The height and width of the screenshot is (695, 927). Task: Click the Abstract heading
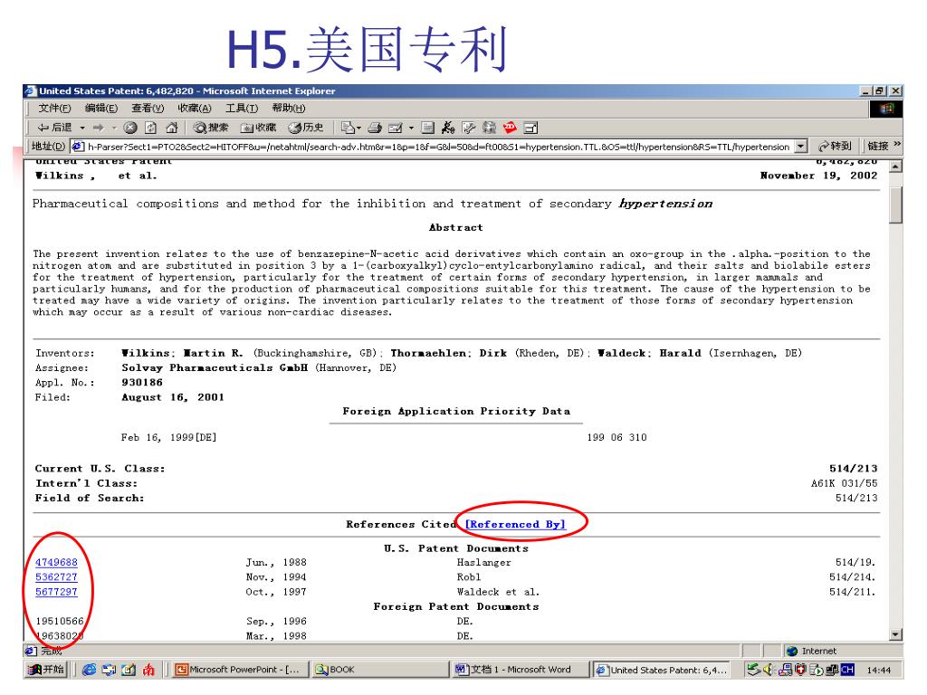[456, 227]
